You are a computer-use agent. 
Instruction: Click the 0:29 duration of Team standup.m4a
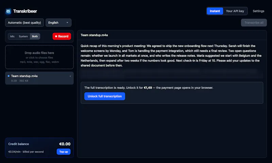point(14,81)
